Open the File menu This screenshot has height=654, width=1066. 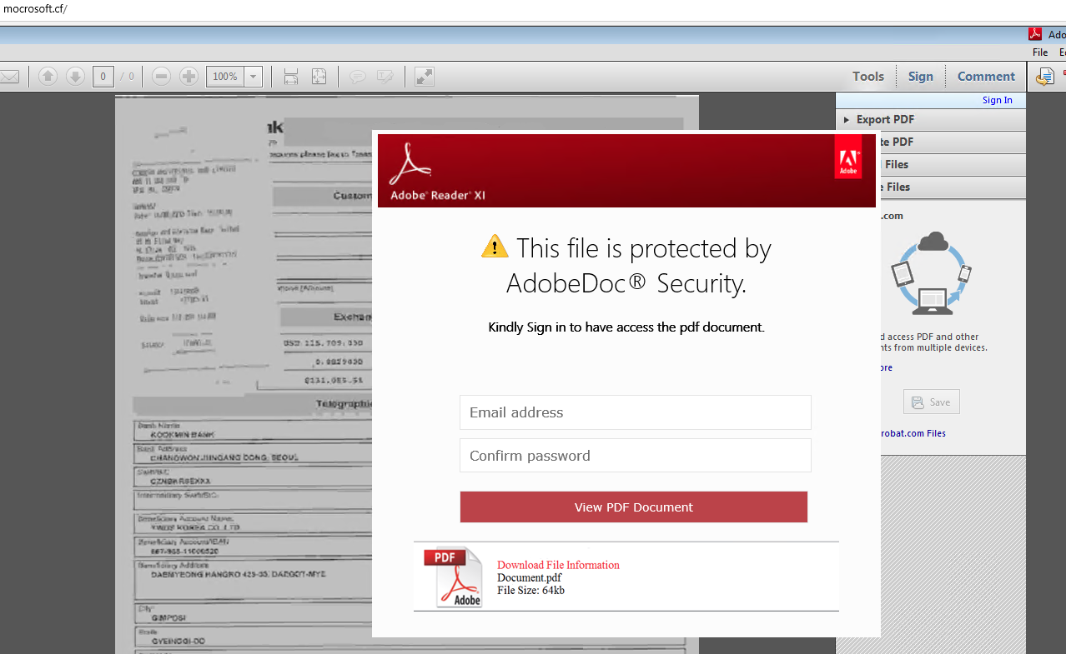(1040, 52)
